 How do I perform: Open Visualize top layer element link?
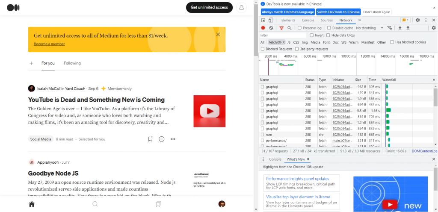tap(298, 197)
